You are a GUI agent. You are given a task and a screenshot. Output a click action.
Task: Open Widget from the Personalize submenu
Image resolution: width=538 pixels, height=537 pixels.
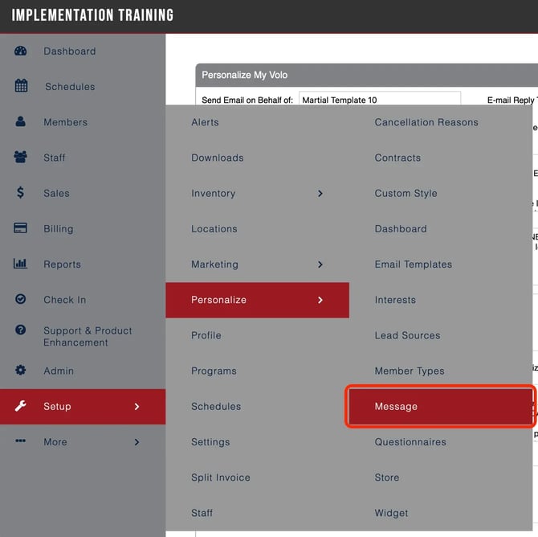pyautogui.click(x=391, y=513)
